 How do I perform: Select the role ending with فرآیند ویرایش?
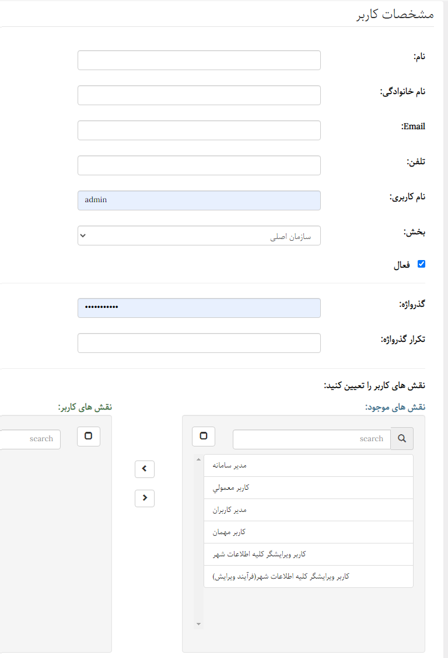pyautogui.click(x=308, y=576)
